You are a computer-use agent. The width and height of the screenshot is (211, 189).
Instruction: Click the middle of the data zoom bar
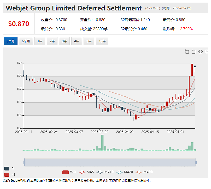pos(110,162)
